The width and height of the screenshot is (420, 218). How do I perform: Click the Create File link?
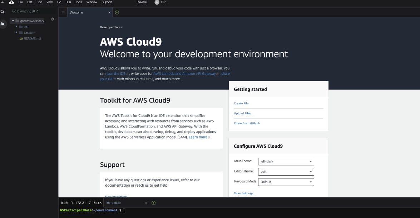pyautogui.click(x=241, y=103)
